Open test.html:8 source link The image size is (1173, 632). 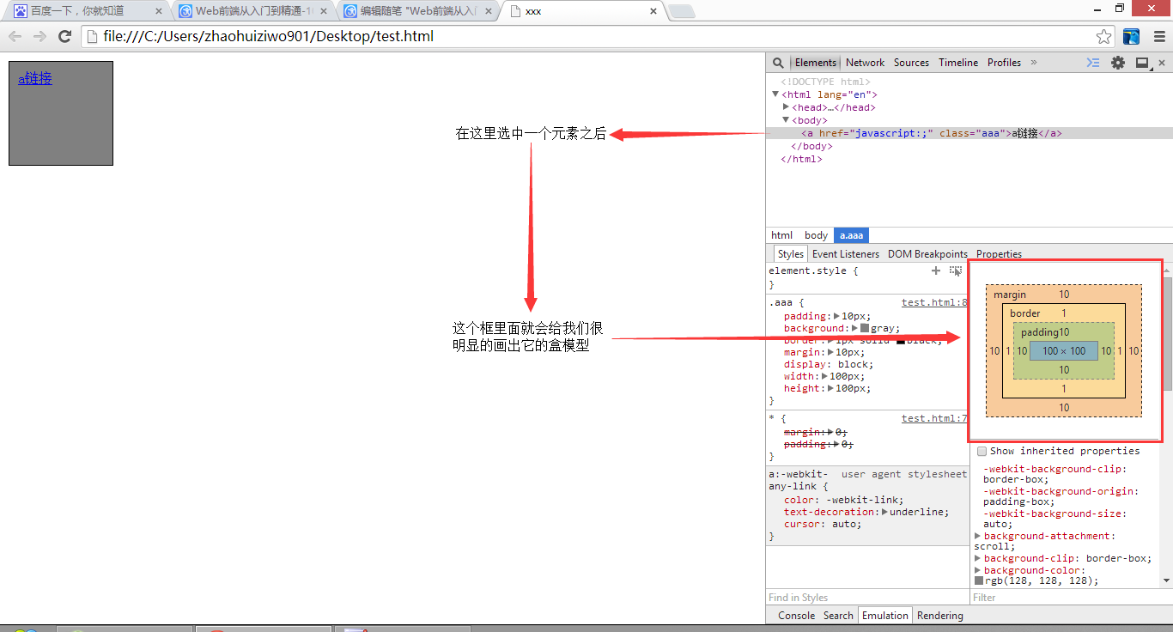point(933,302)
